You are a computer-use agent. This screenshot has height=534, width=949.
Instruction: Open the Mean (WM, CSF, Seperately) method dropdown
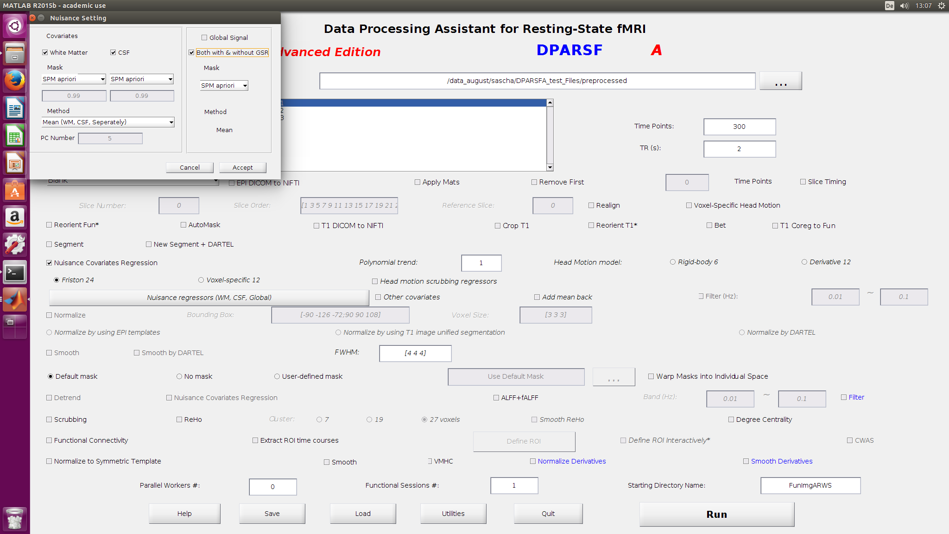click(x=108, y=122)
